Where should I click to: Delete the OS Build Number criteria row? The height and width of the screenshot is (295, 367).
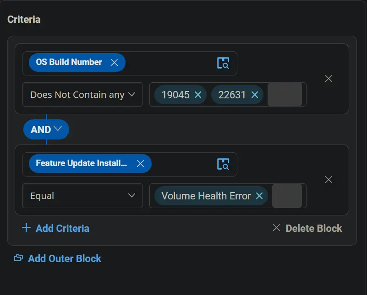click(x=329, y=79)
